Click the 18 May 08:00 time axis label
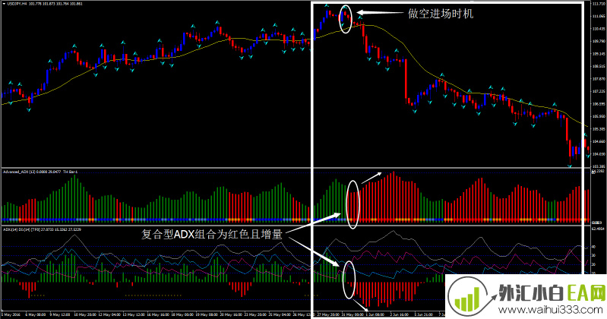 [182, 314]
